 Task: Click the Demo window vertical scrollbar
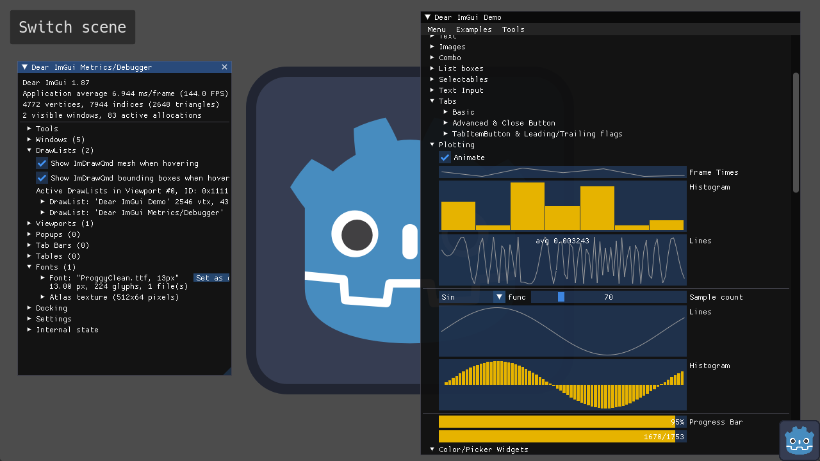point(796,132)
